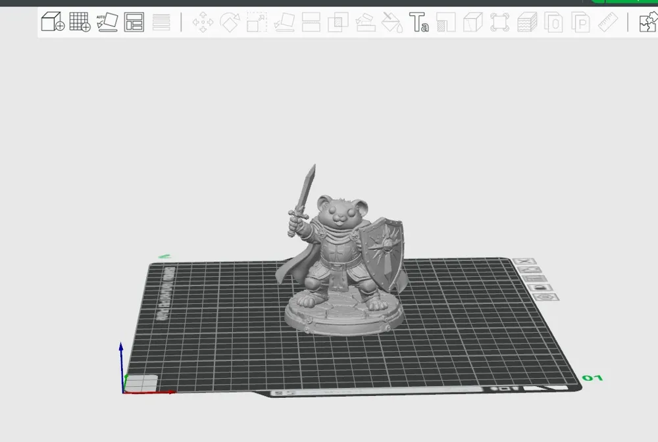Select the Lay on face tool
658x442 pixels.
pyautogui.click(x=284, y=22)
